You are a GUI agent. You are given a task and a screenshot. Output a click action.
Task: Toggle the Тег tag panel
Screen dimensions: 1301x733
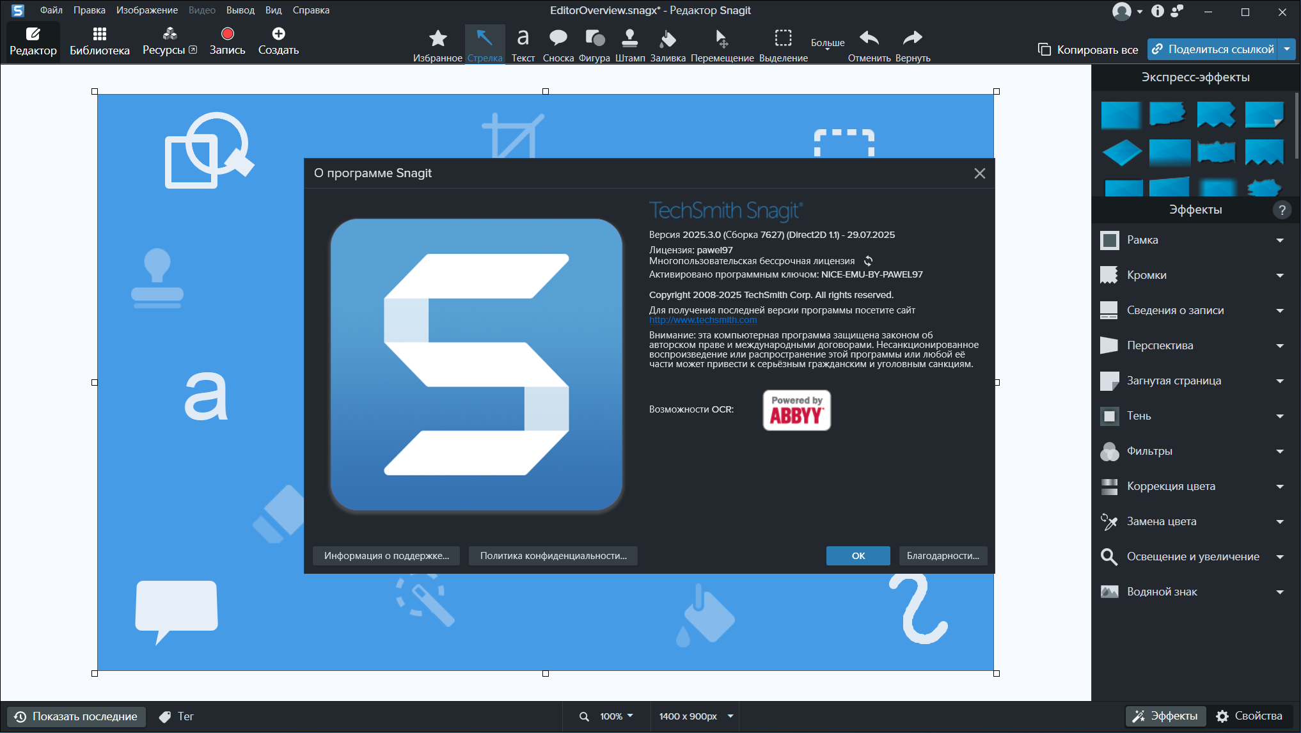coord(177,716)
